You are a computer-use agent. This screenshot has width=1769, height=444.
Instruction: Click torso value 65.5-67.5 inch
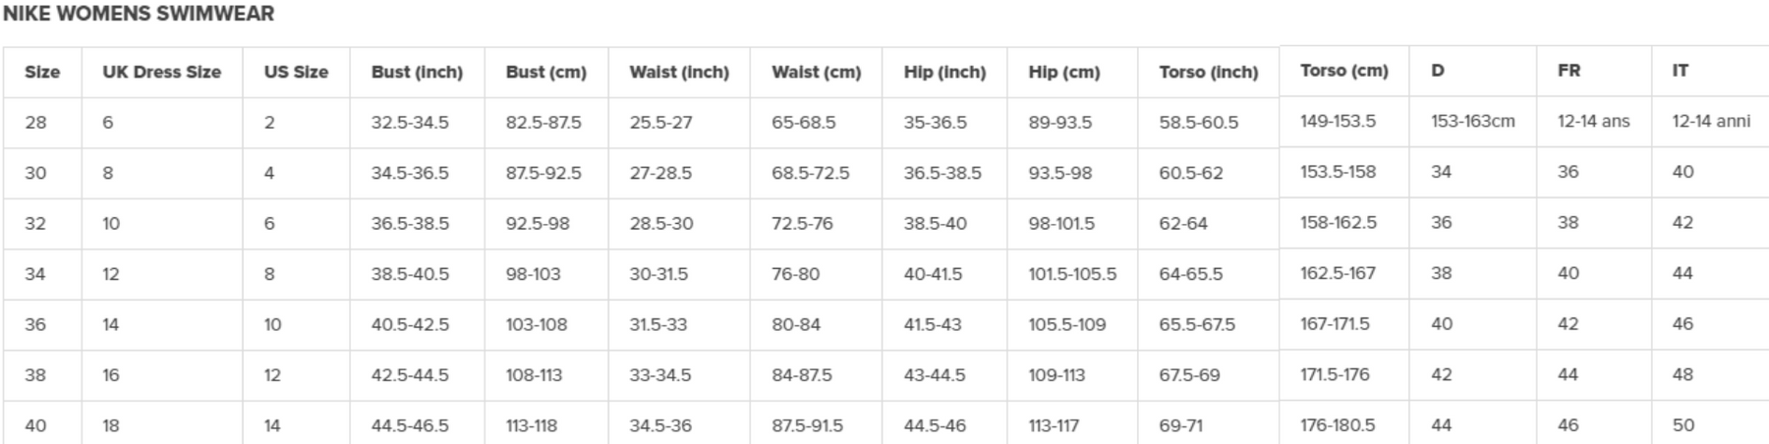point(1197,324)
